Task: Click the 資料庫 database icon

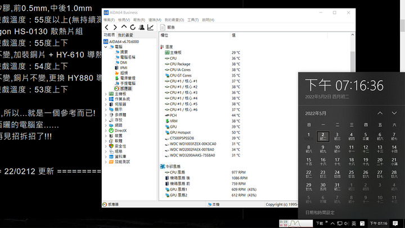Action: 111,157
